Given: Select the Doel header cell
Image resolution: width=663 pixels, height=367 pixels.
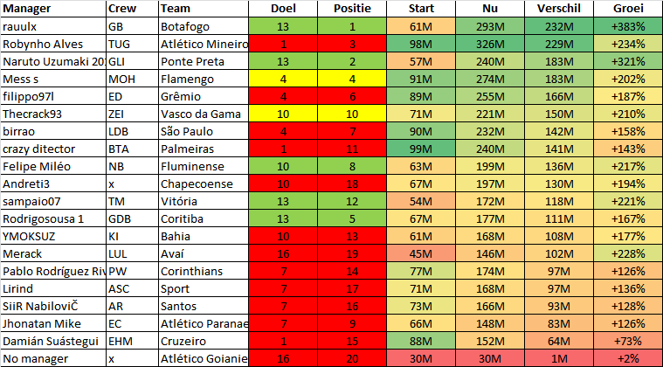Looking at the screenshot, I should tap(283, 9).
